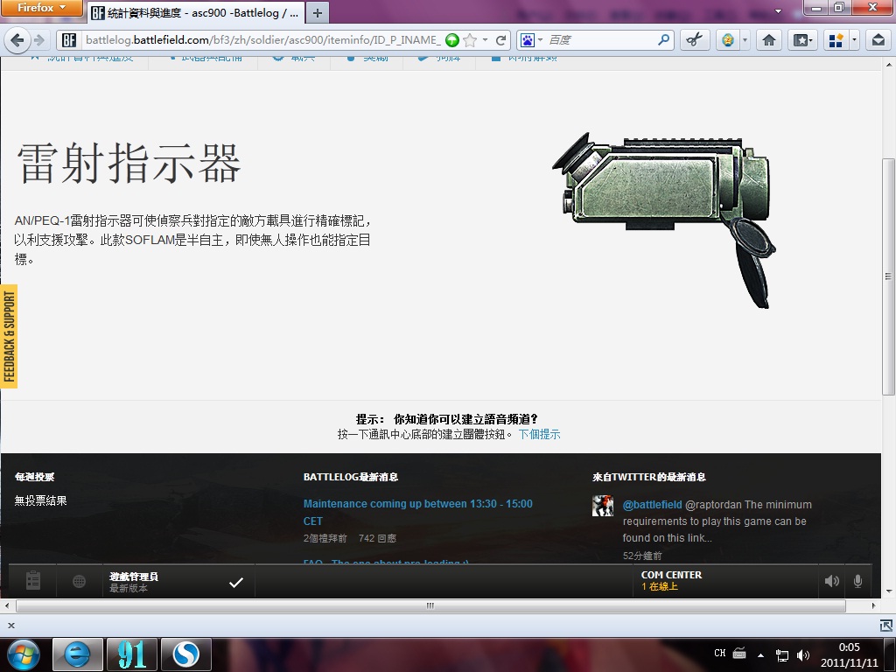Open the bookmarks star toolbar button
This screenshot has height=672, width=896.
(x=802, y=40)
